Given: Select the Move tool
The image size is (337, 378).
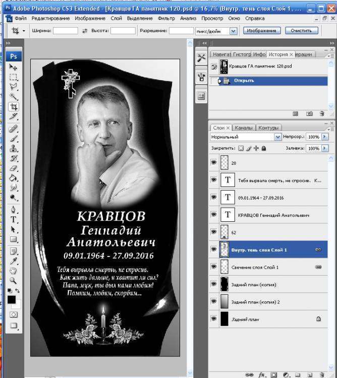Looking at the screenshot, I should point(14,68).
